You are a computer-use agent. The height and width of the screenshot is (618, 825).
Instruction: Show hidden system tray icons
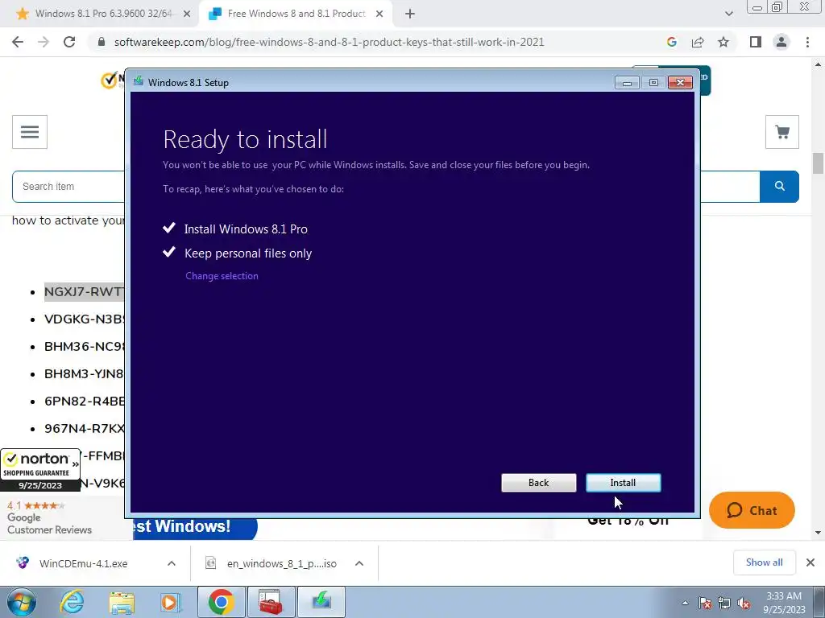tap(685, 604)
